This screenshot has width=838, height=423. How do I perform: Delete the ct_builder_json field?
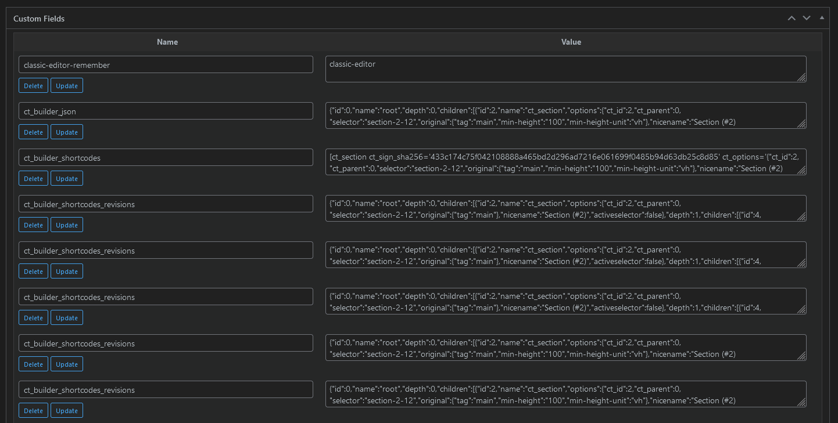pyautogui.click(x=33, y=132)
